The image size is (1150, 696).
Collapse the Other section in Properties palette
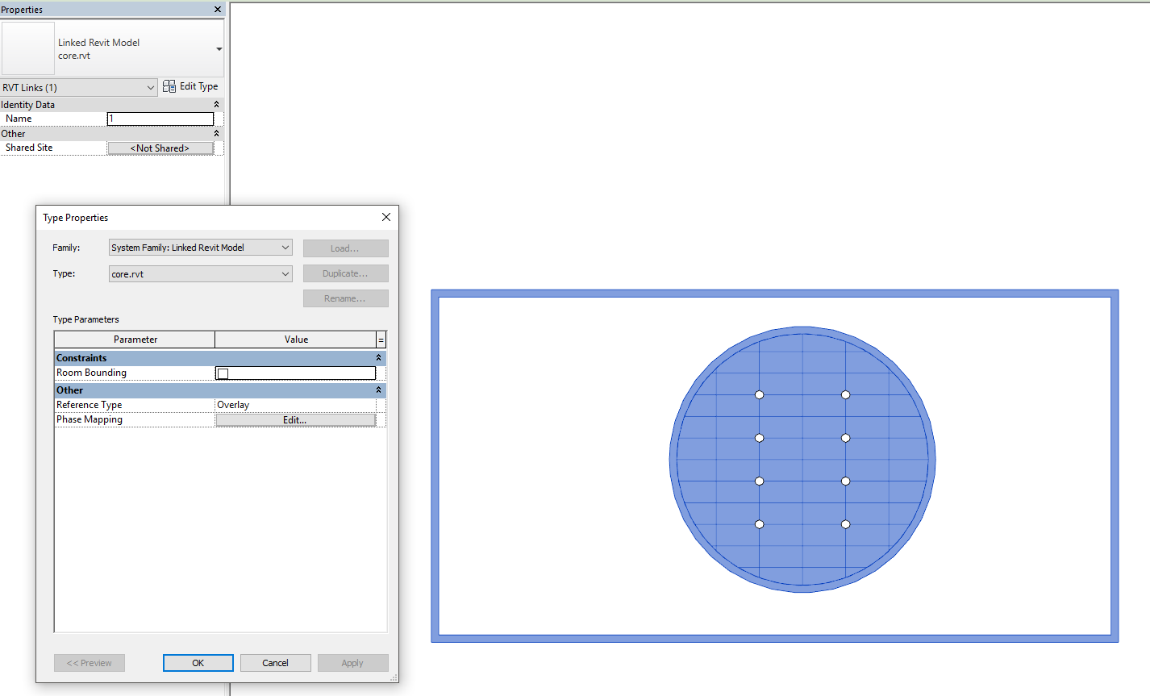tap(215, 133)
